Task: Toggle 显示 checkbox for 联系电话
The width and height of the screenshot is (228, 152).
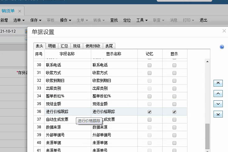Action: pos(174,65)
